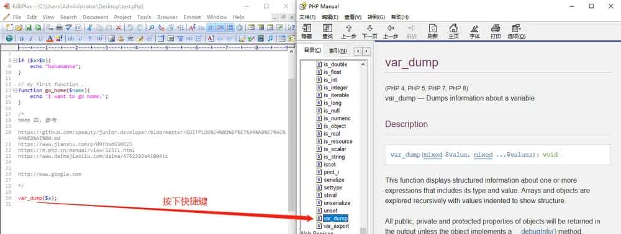Open the color palette icon in HTML toolbar
621x234 pixels.
(59, 38)
